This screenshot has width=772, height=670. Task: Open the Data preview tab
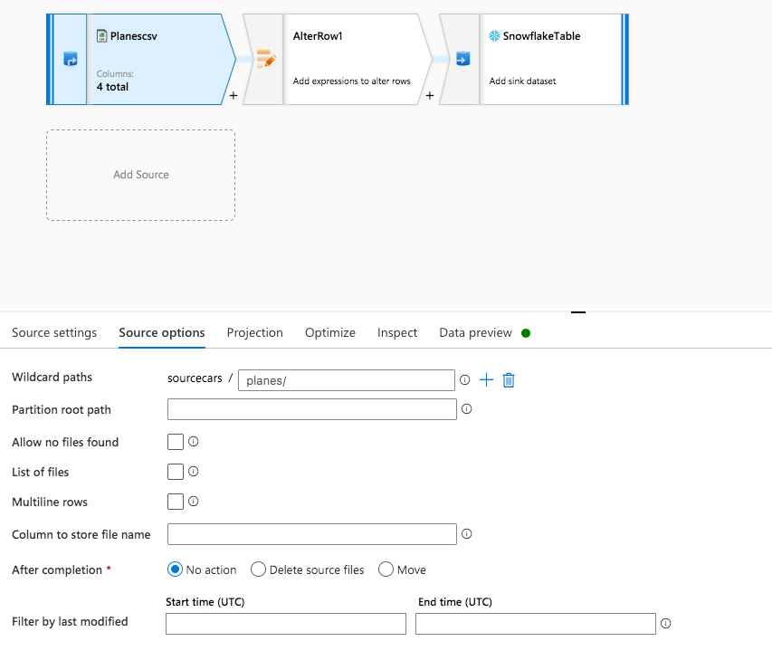coord(475,332)
